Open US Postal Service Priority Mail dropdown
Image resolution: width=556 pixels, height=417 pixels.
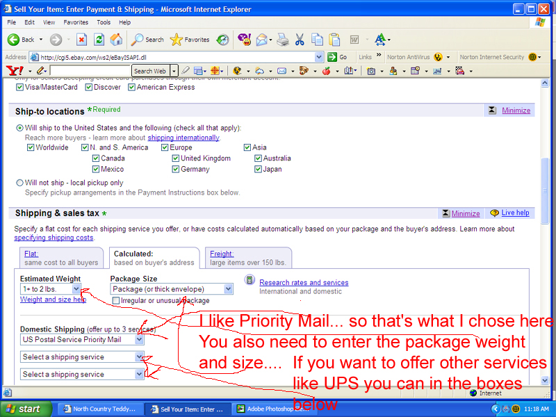tap(139, 340)
